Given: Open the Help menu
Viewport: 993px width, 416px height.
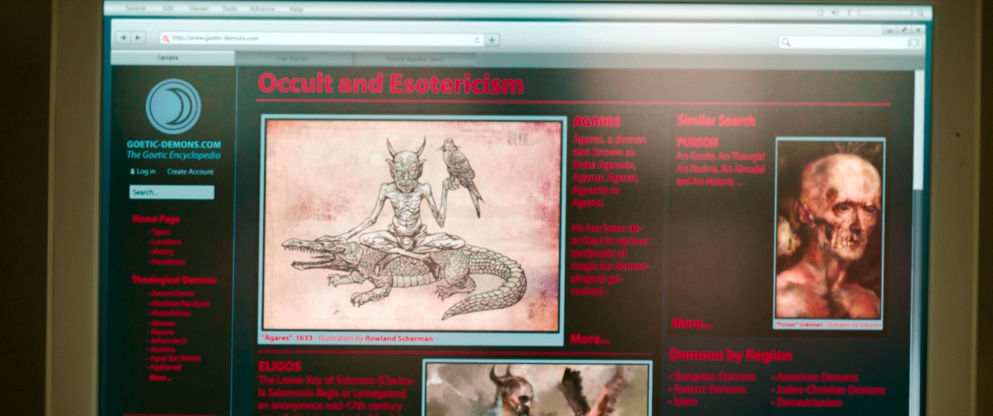Looking at the screenshot, I should pyautogui.click(x=296, y=9).
